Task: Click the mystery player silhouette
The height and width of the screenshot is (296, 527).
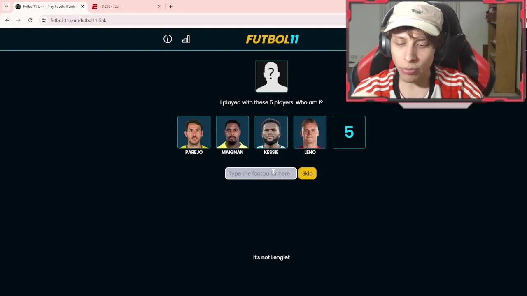Action: (271, 76)
